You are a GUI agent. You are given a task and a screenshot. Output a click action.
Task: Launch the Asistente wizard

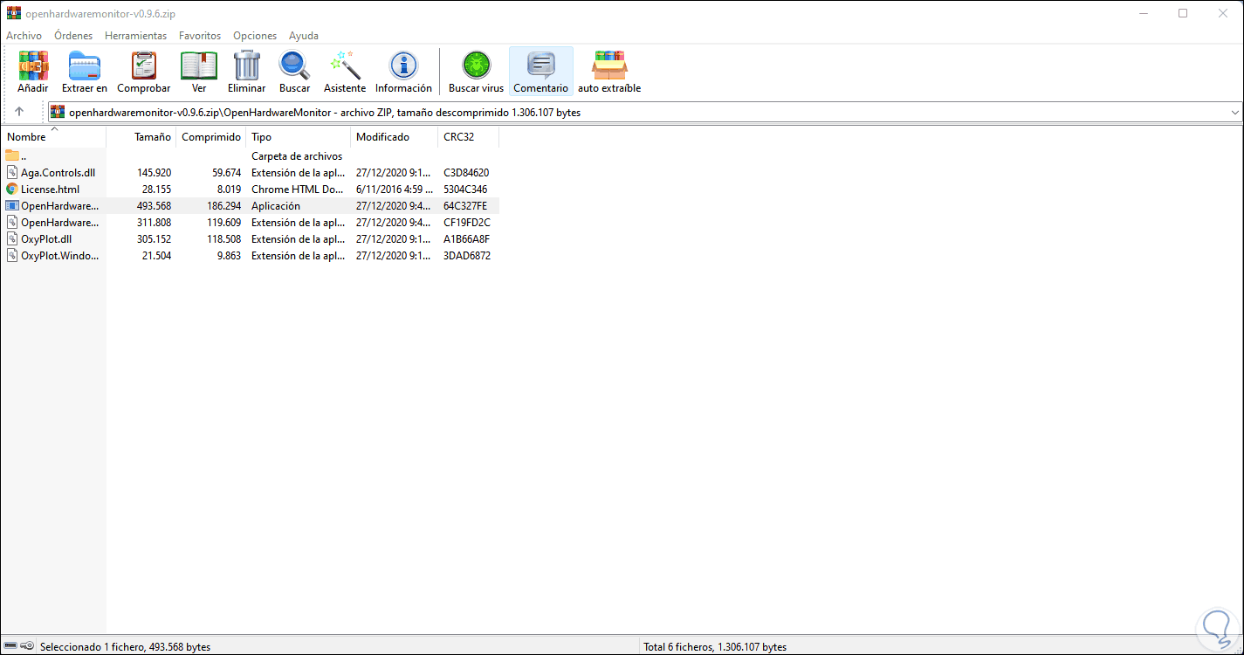click(345, 72)
